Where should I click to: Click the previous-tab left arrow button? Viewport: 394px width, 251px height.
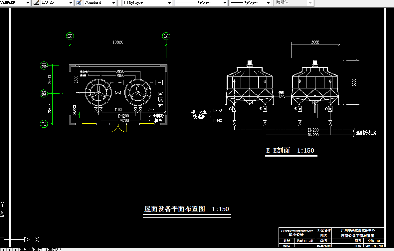pos(3,249)
